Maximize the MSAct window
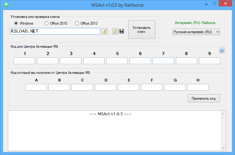 (x=215, y=4)
